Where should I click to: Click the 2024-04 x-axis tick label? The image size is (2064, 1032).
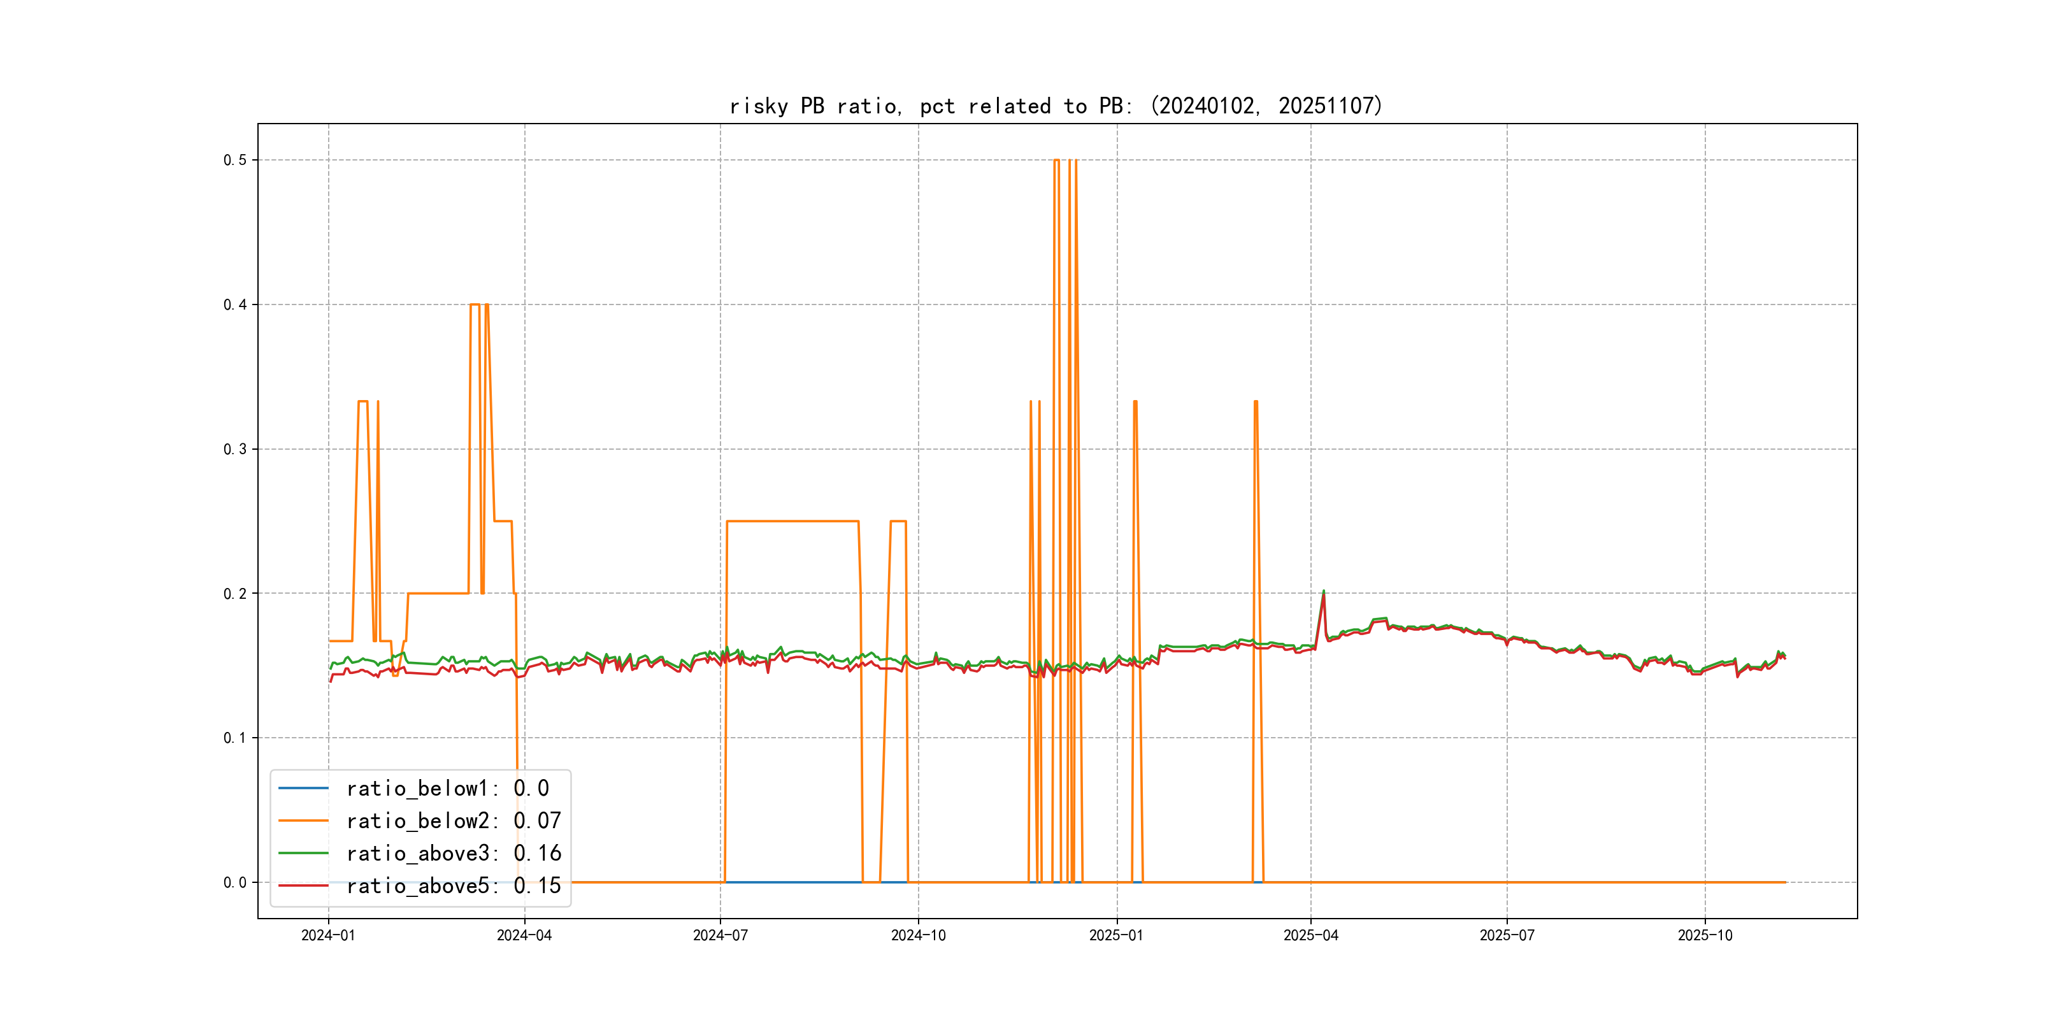click(x=524, y=935)
